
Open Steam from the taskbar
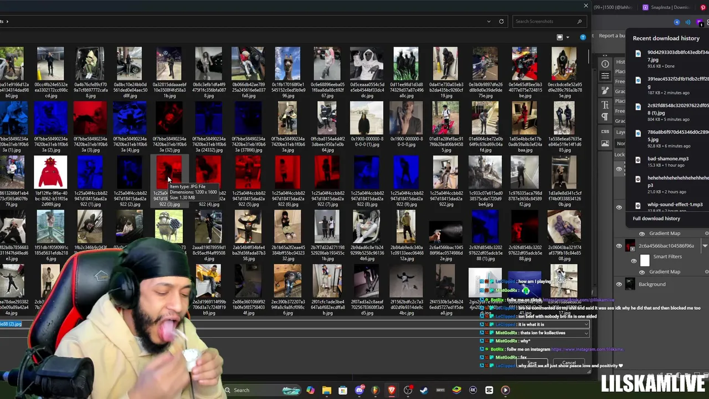pos(424,390)
